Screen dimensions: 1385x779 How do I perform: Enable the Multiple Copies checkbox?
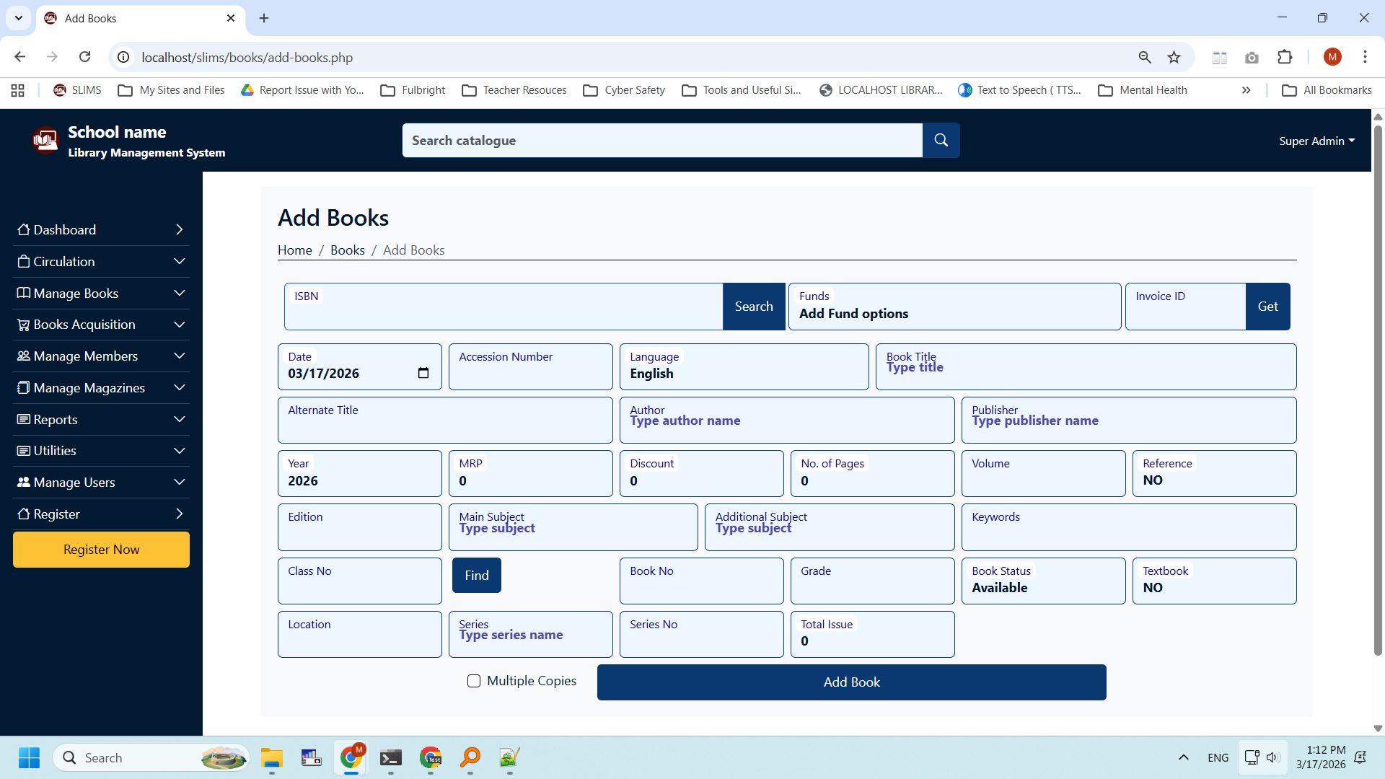coord(474,681)
